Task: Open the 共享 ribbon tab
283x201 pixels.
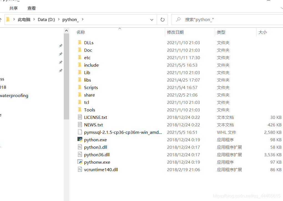Action: pos(14,8)
